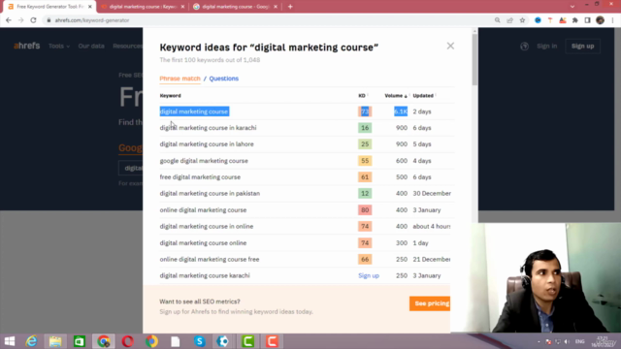The width and height of the screenshot is (621, 349).
Task: Open Resources menu item
Action: pyautogui.click(x=127, y=46)
